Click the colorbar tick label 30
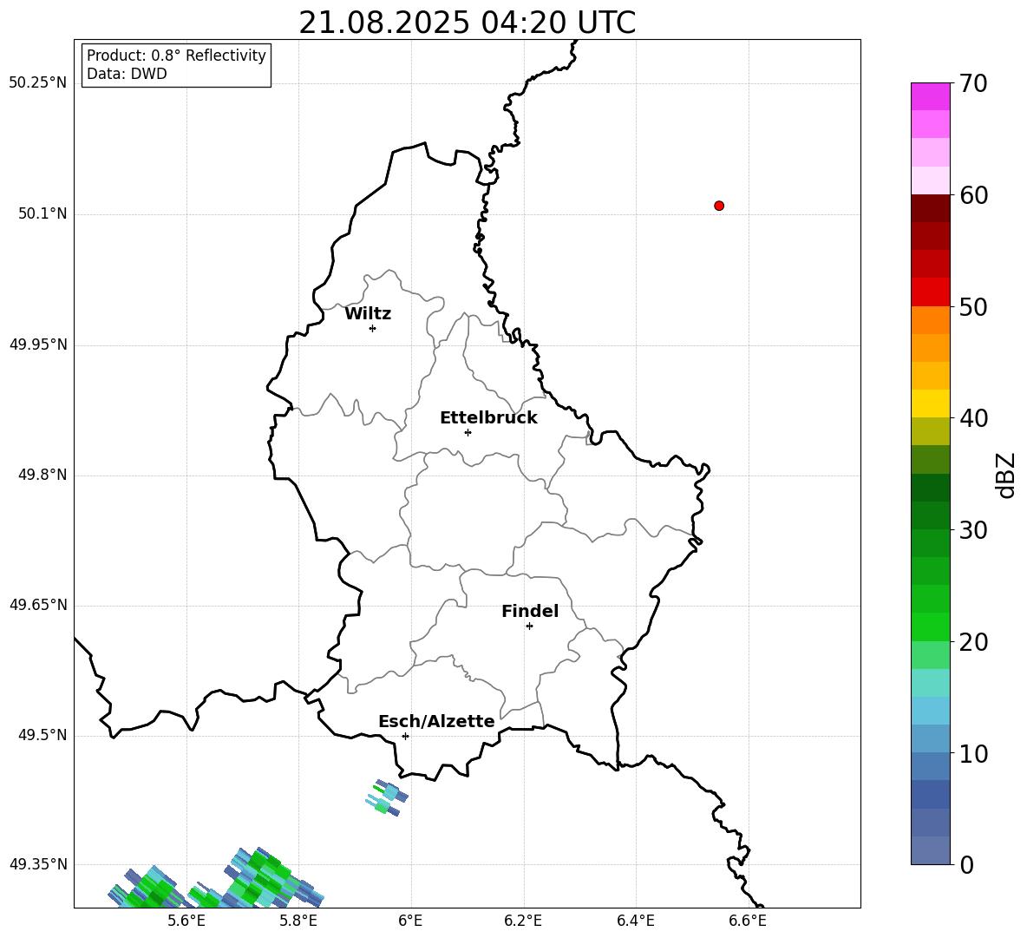The image size is (1027, 938). [x=973, y=530]
